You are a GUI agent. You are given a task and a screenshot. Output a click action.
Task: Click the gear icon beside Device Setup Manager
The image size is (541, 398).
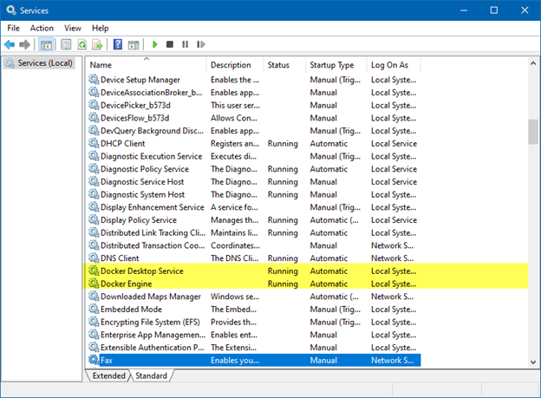coord(94,80)
